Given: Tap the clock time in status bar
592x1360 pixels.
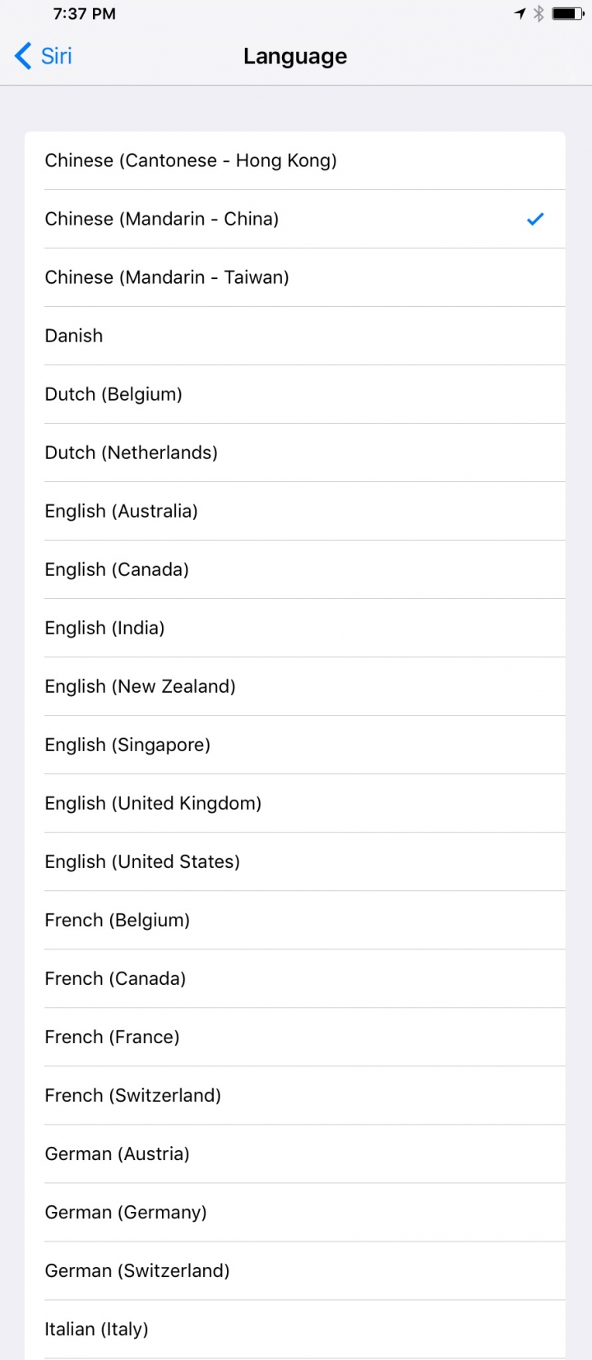Looking at the screenshot, I should pyautogui.click(x=84, y=13).
